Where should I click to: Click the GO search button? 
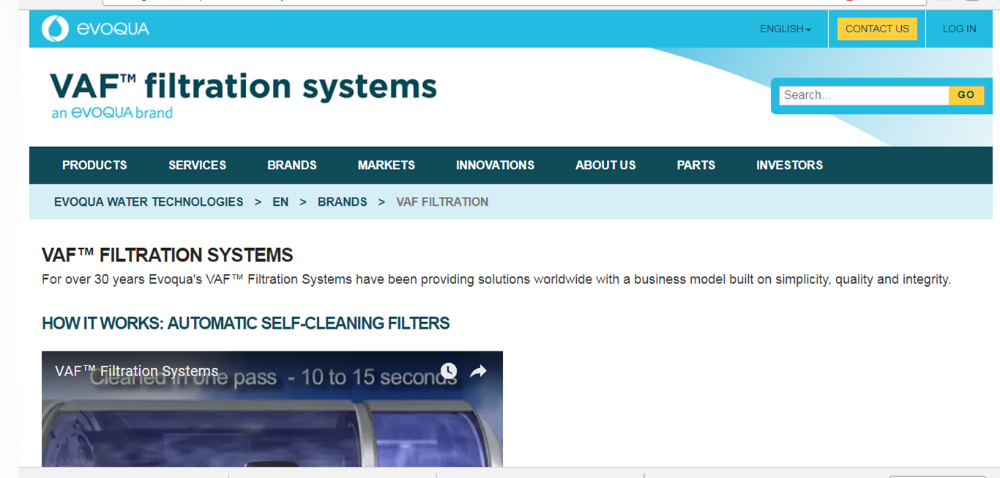966,95
